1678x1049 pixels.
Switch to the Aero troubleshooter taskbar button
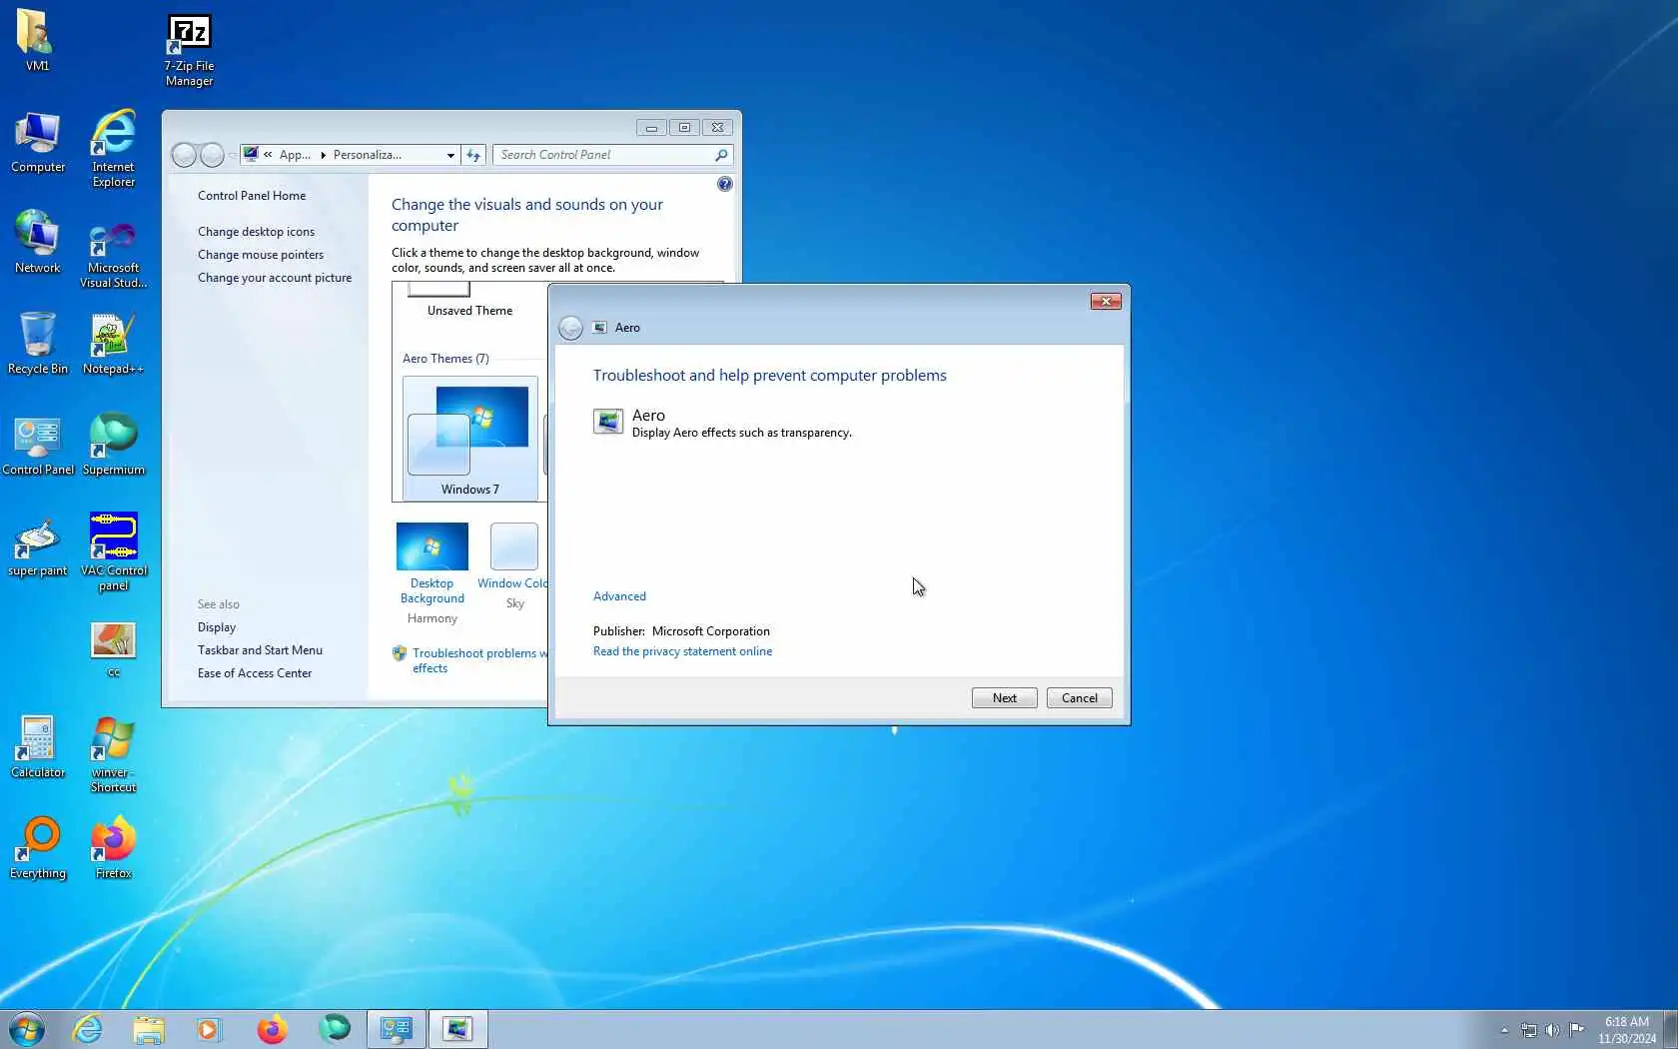[x=458, y=1029]
